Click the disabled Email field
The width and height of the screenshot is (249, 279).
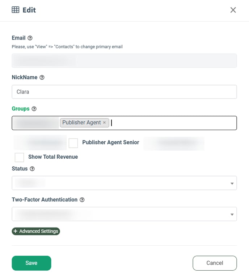click(124, 61)
